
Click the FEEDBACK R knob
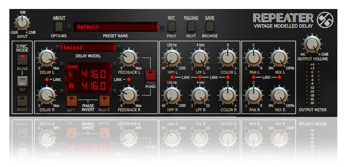129,95
